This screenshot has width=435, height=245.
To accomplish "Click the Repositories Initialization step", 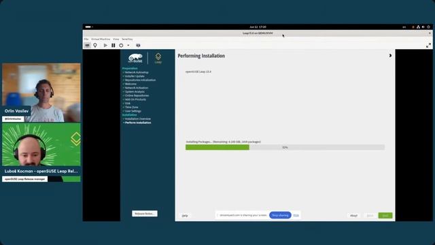I will tap(140, 80).
